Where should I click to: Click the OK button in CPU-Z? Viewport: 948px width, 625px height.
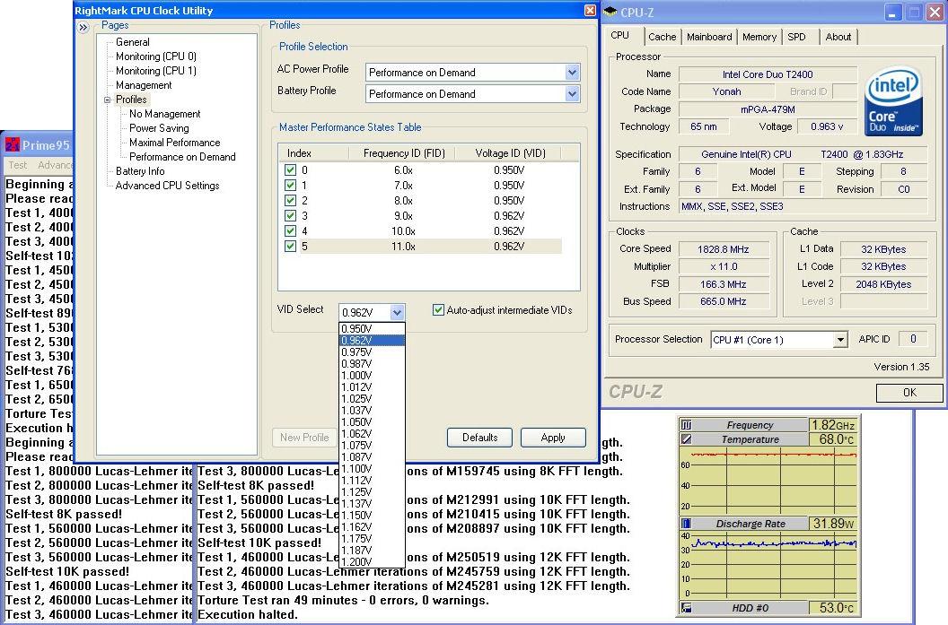909,393
